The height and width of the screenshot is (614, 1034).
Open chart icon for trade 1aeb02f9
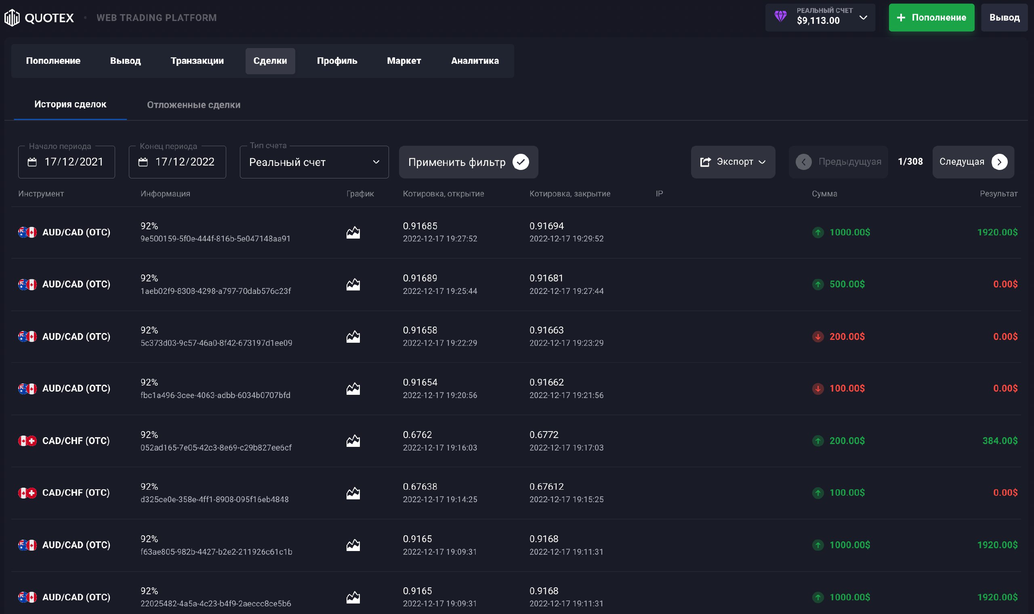(353, 285)
